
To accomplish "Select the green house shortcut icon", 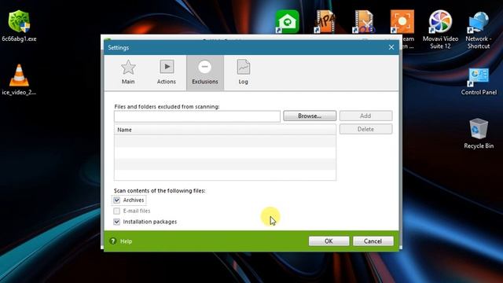I will click(x=287, y=22).
